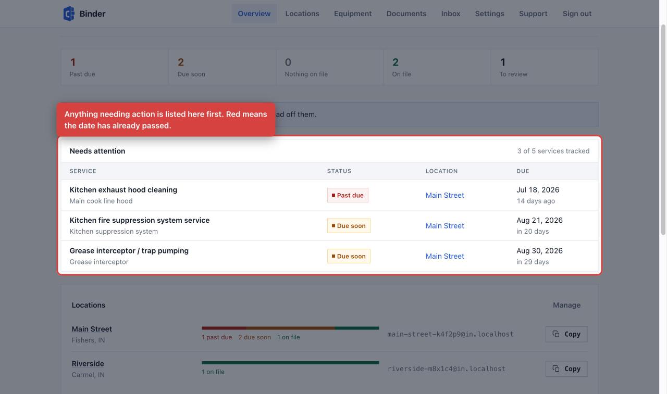Click the STATUS column header
667x394 pixels.
[339, 171]
